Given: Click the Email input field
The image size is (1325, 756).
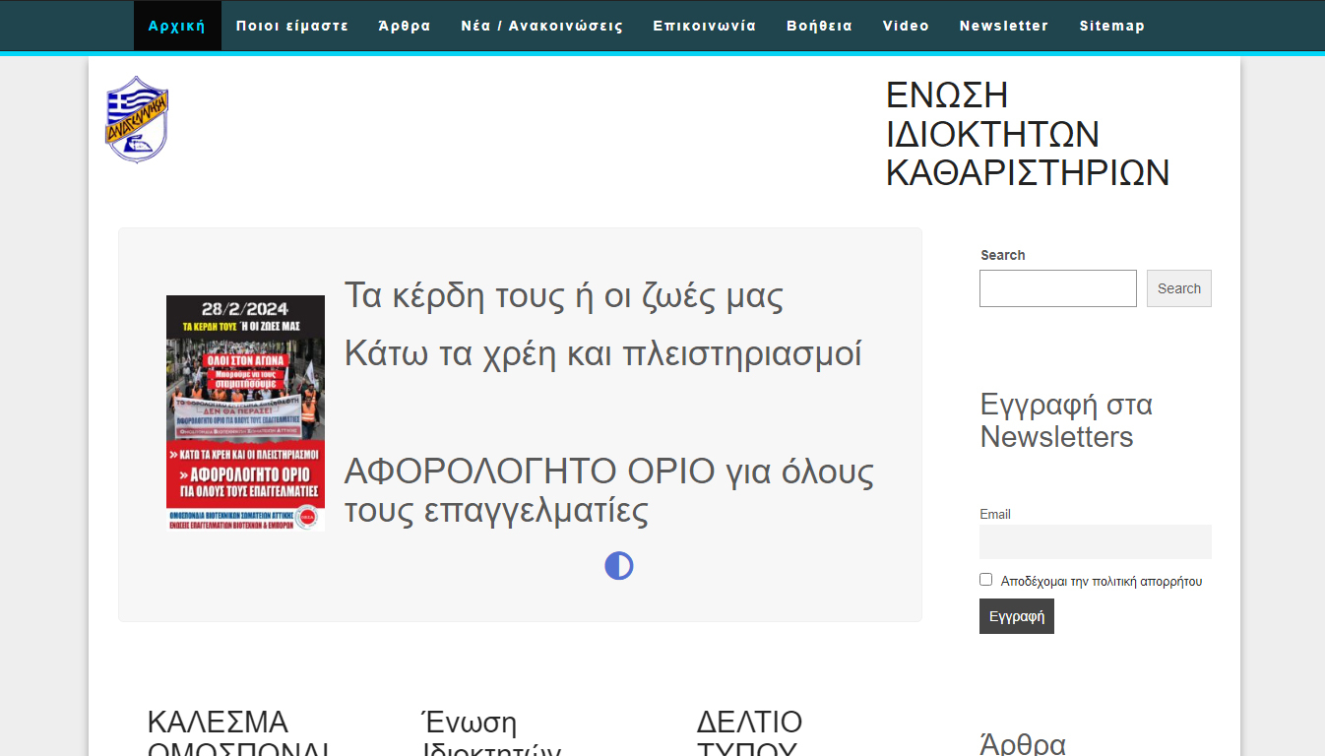Looking at the screenshot, I should pyautogui.click(x=1095, y=541).
